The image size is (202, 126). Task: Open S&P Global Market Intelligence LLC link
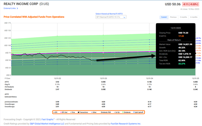(x=47, y=124)
